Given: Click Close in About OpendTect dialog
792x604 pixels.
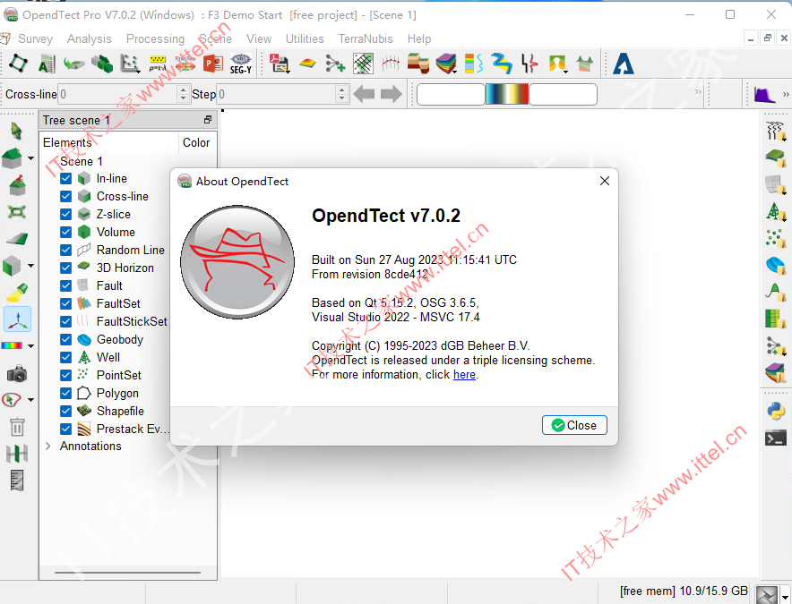Looking at the screenshot, I should tap(574, 425).
